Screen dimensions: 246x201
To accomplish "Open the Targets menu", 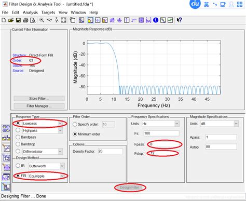I will pos(48,12).
